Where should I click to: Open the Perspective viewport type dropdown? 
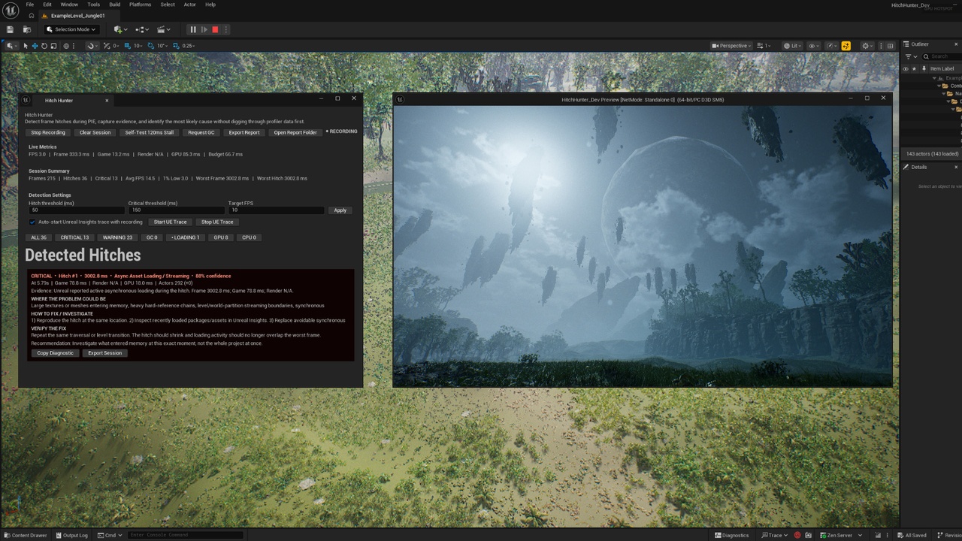coord(731,46)
